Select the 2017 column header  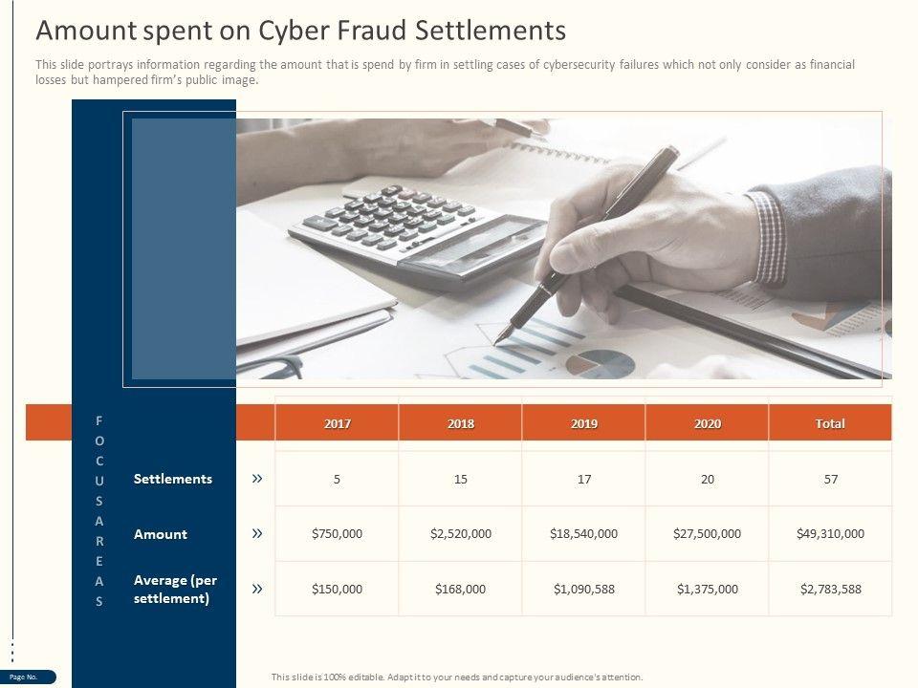[x=337, y=423]
